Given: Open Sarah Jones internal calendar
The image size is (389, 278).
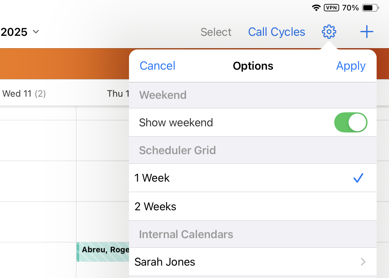Looking at the screenshot, I should tap(165, 262).
